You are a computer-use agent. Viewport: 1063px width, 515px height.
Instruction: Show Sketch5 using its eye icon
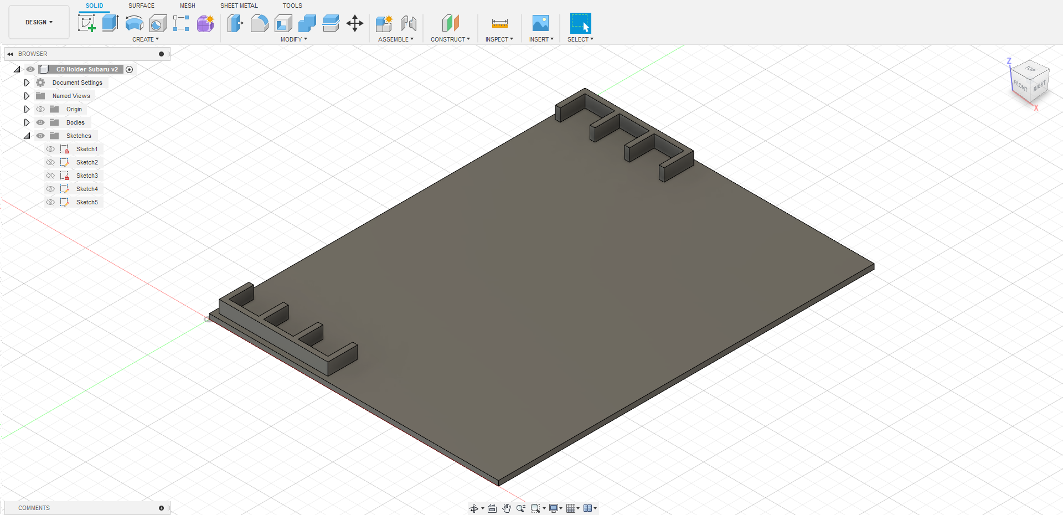click(x=50, y=202)
